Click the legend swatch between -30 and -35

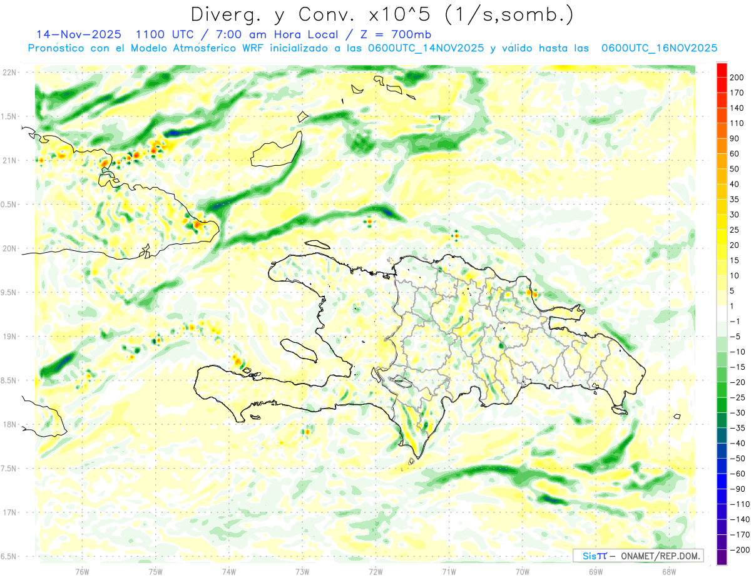[x=722, y=420]
